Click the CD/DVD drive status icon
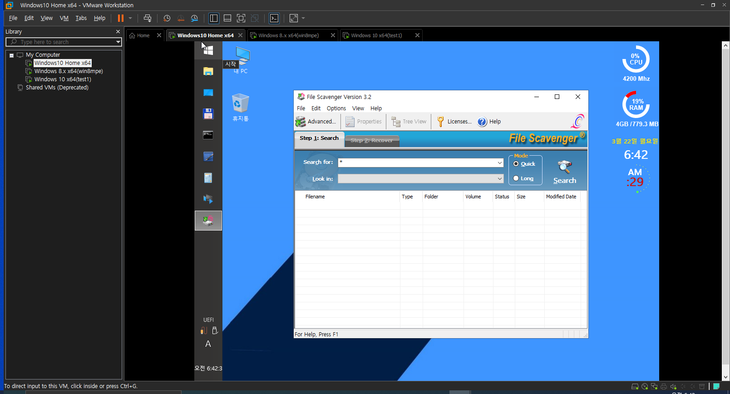The height and width of the screenshot is (394, 730). coord(645,387)
